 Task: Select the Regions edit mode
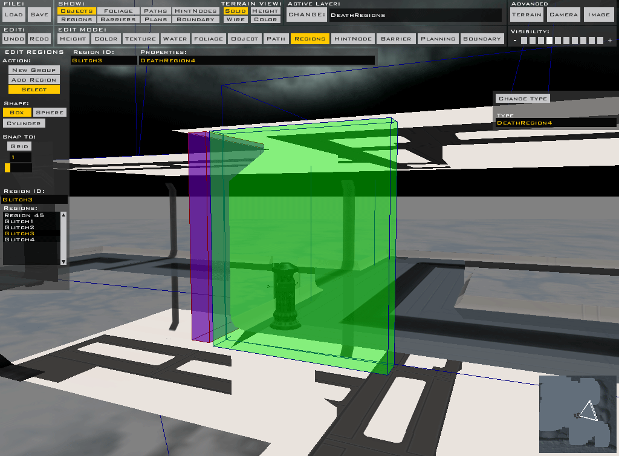coord(310,39)
